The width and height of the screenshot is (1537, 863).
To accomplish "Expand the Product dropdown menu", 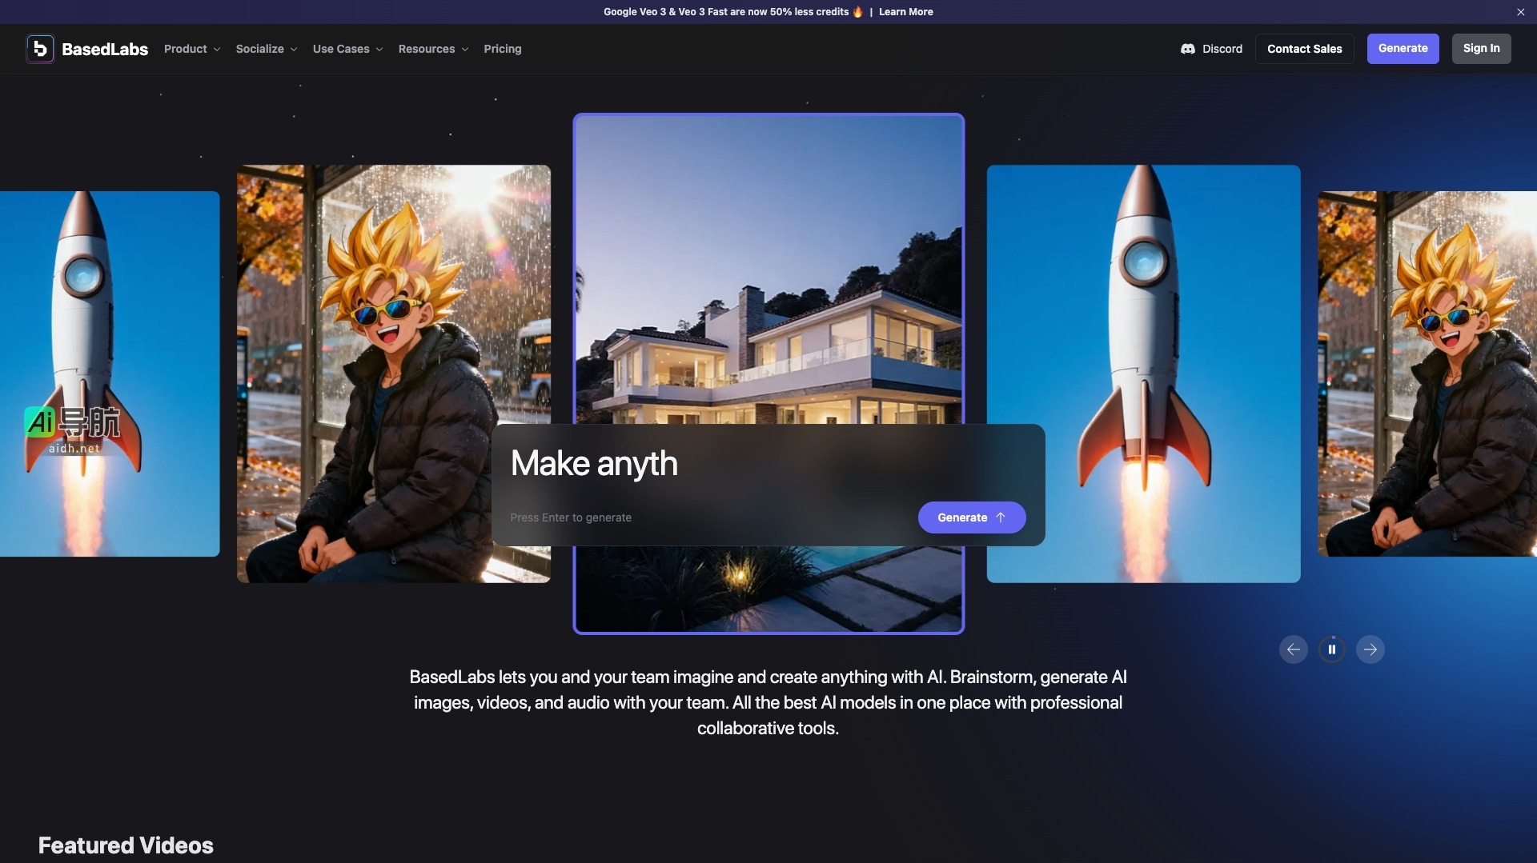I will [191, 49].
